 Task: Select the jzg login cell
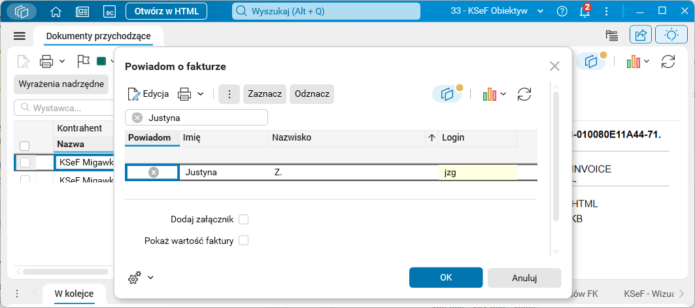(478, 173)
